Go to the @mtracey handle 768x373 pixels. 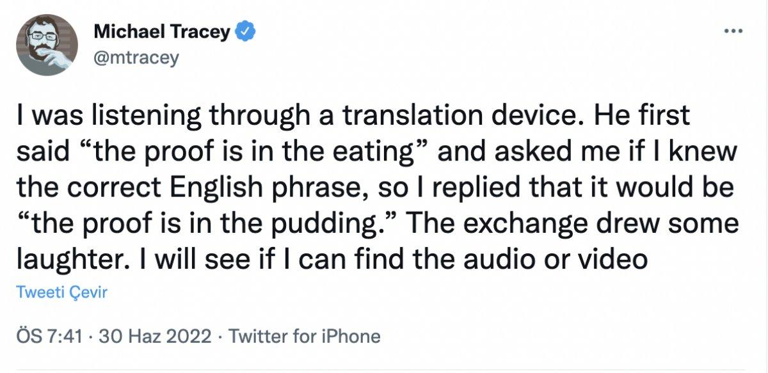[136, 58]
